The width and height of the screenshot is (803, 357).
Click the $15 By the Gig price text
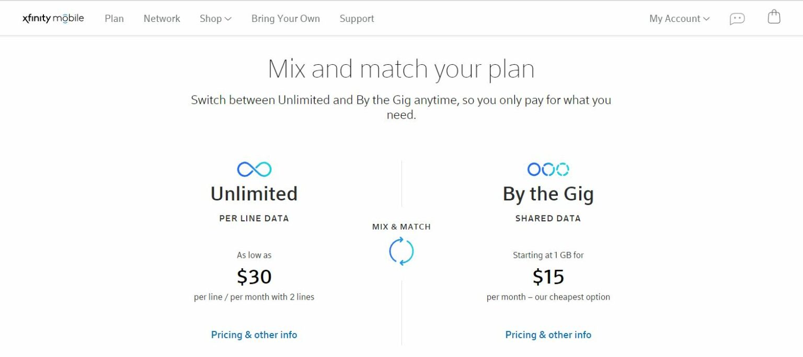click(548, 277)
